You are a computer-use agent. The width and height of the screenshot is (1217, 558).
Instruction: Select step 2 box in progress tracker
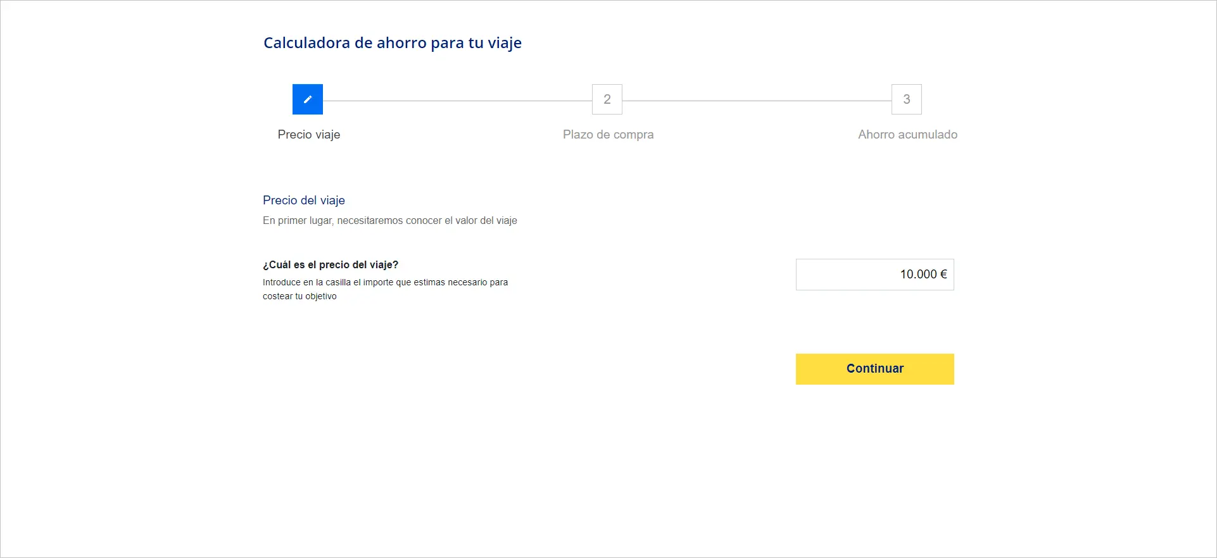(607, 99)
